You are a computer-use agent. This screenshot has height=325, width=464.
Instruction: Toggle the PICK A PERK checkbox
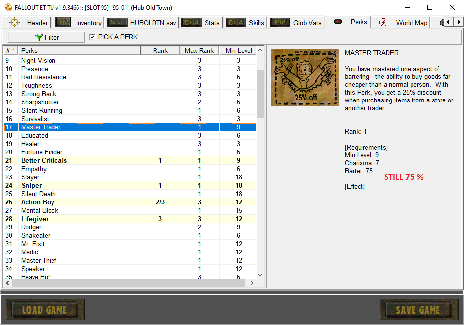click(x=92, y=37)
